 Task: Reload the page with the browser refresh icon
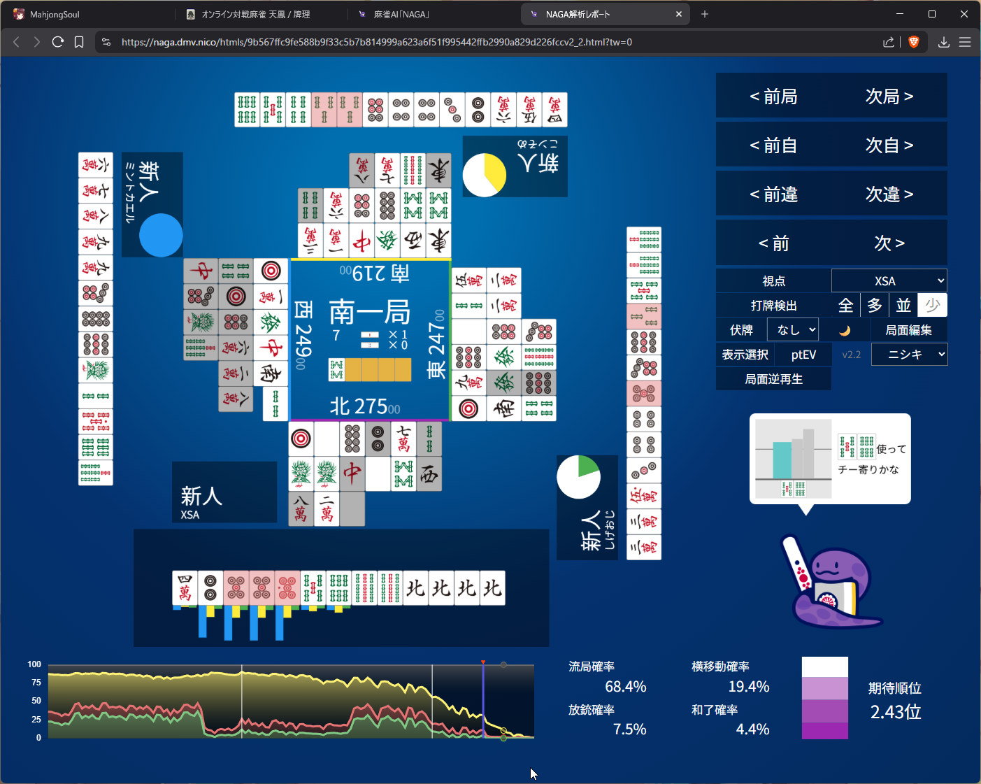click(x=58, y=42)
